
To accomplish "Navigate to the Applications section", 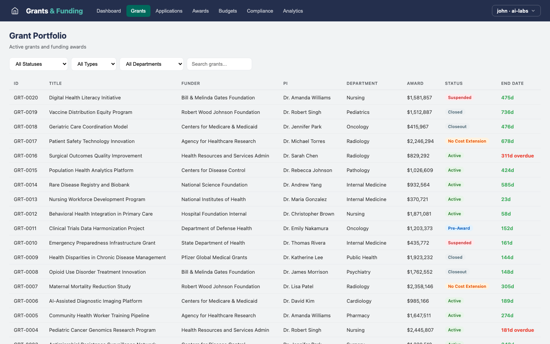I will click(169, 11).
